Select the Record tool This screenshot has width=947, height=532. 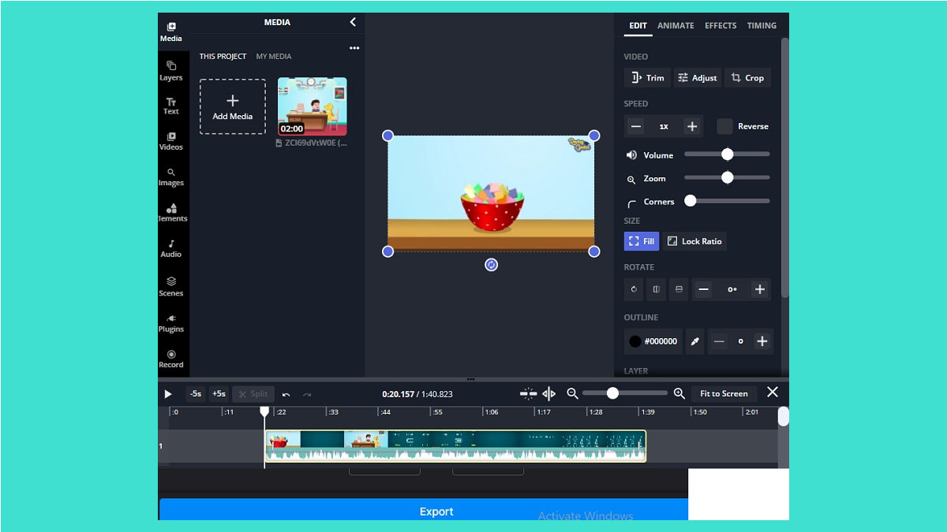tap(171, 359)
